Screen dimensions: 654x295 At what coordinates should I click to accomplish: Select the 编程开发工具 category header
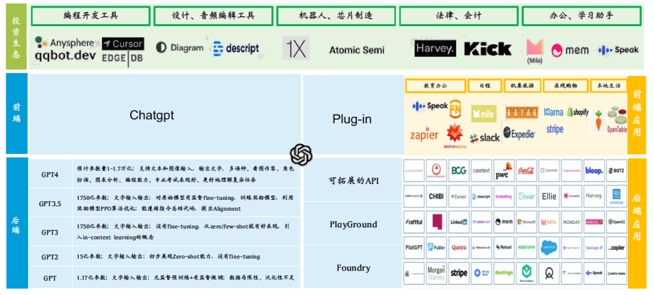tap(91, 15)
